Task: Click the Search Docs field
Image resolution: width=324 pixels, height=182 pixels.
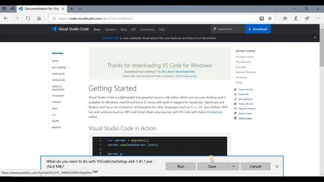Action: pyautogui.click(x=228, y=29)
